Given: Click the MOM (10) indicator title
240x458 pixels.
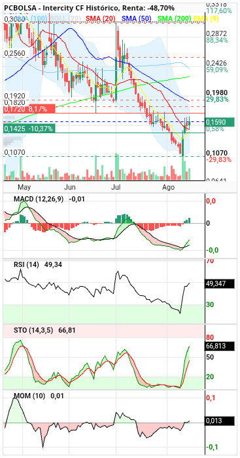Looking at the screenshot, I should (29, 396).
